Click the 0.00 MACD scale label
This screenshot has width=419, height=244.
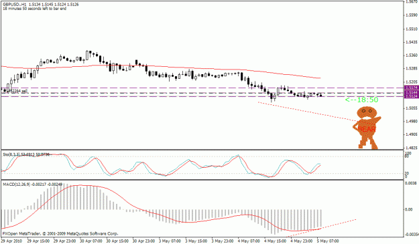409,209
